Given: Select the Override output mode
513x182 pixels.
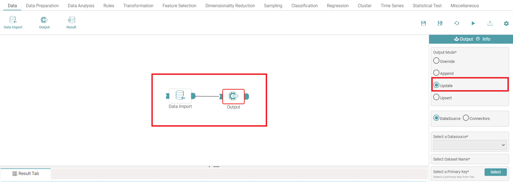Looking at the screenshot, I should coord(436,61).
